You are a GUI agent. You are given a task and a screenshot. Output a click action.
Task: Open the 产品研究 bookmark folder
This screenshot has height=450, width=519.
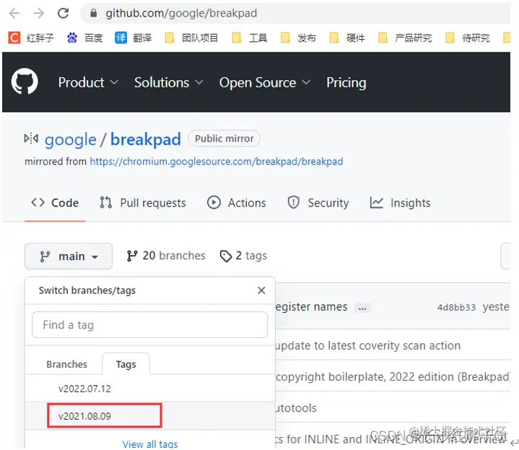[405, 38]
